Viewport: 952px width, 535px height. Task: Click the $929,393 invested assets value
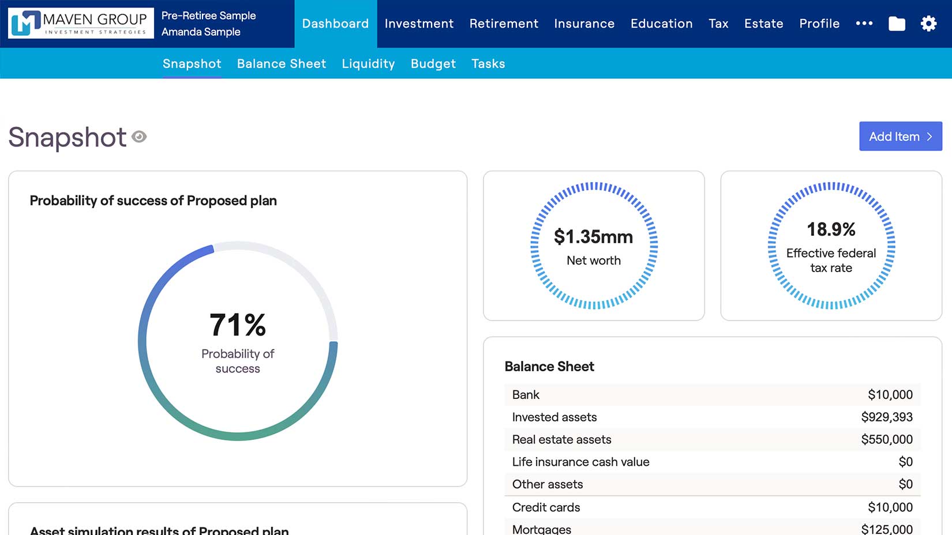(x=887, y=417)
